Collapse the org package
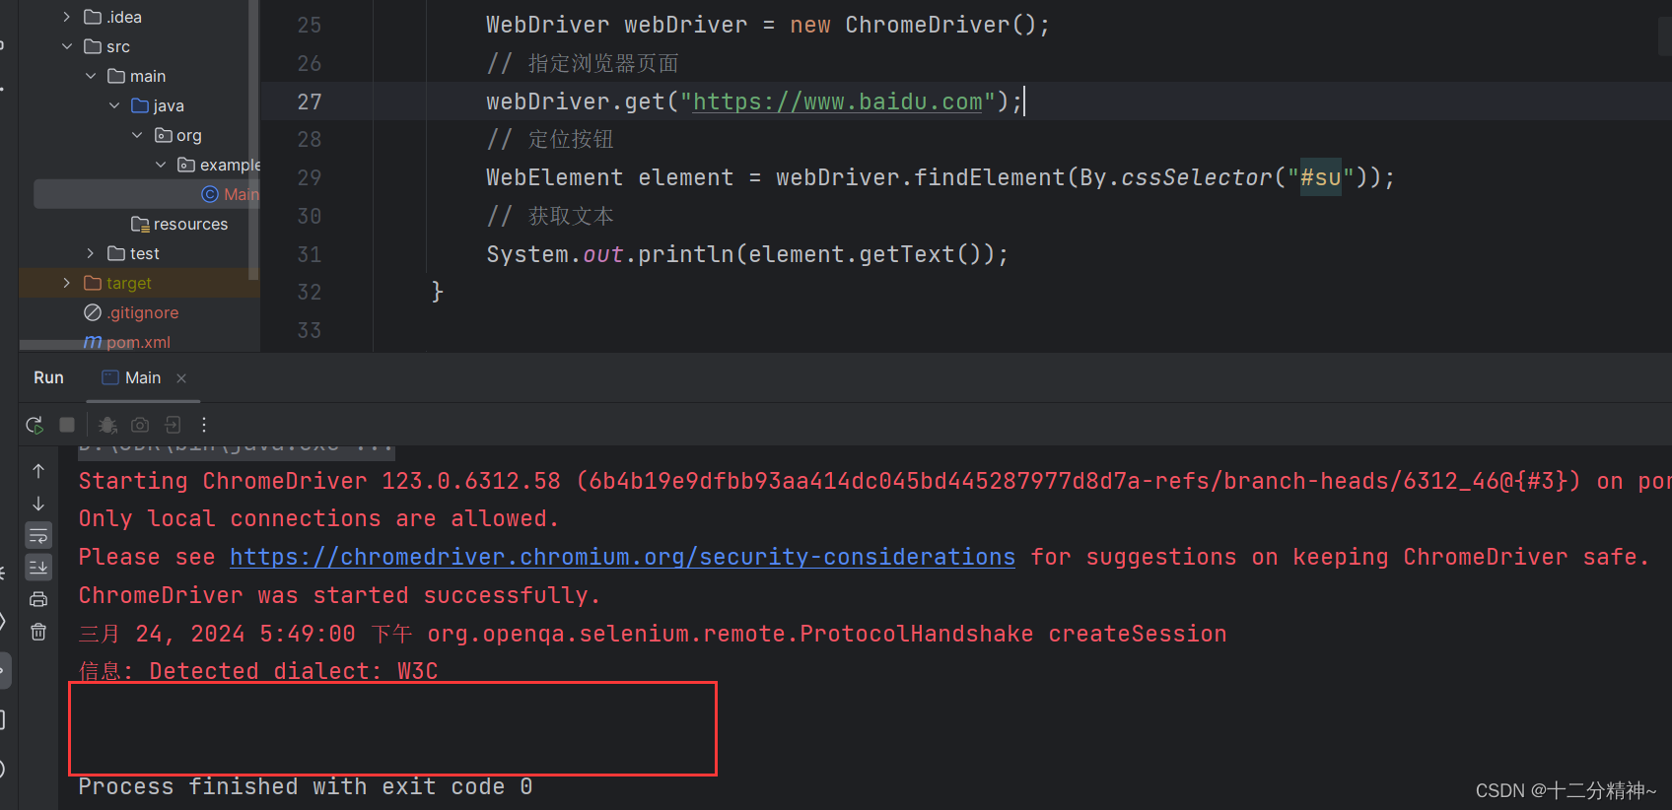The height and width of the screenshot is (810, 1672). (x=137, y=135)
